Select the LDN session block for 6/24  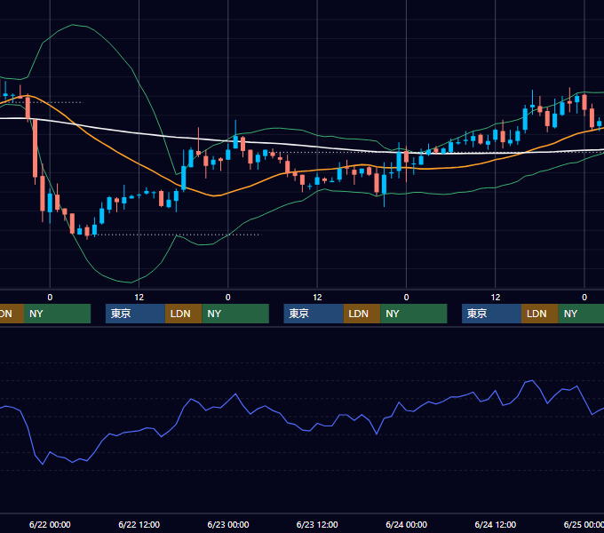click(540, 314)
